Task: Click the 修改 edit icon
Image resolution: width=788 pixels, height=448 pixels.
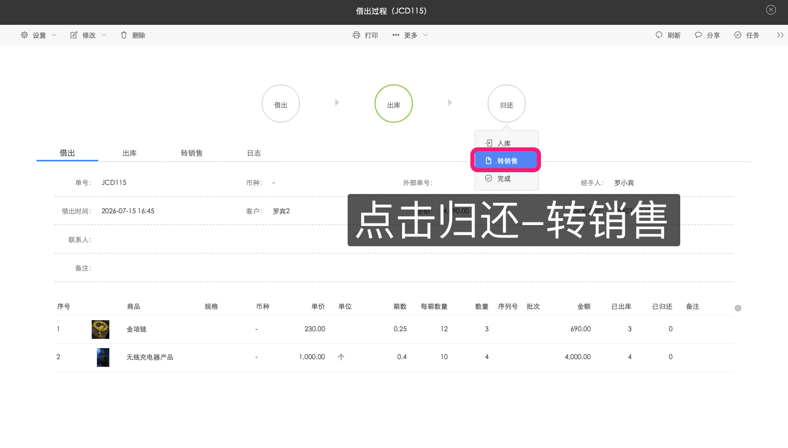Action: tap(74, 35)
